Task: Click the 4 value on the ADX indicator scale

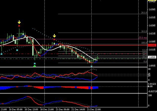Action: (149, 80)
